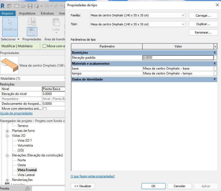Redo action with the forward arrow icon
This screenshot has height=191, width=221.
(56, 6)
